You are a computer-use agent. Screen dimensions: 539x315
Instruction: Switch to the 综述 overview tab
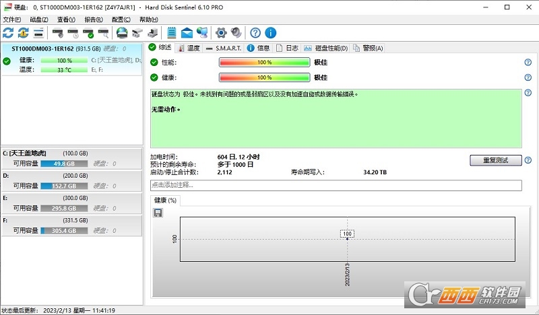pyautogui.click(x=160, y=47)
